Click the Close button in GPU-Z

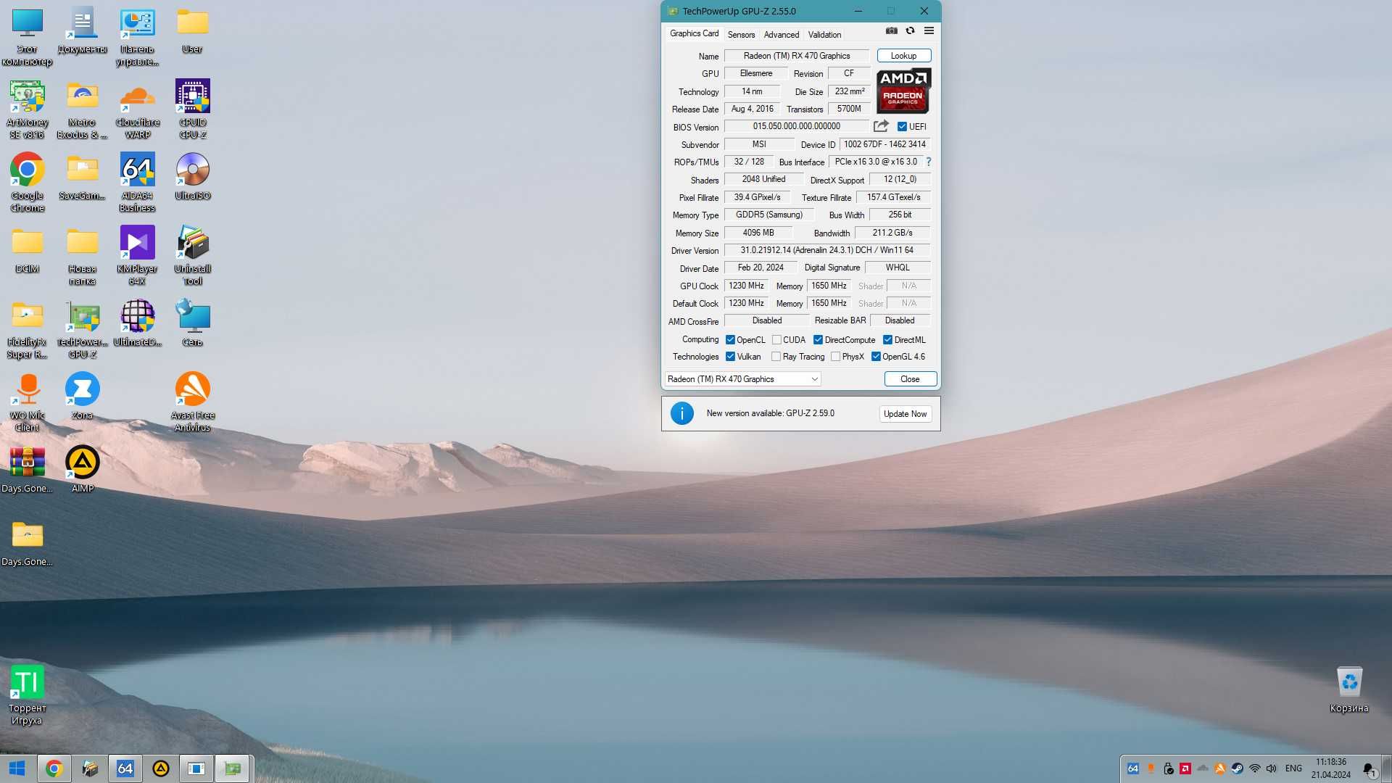coord(910,379)
